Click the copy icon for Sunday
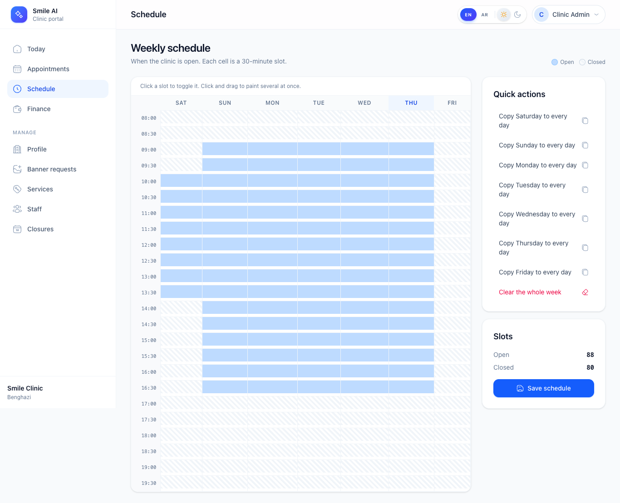 585,145
